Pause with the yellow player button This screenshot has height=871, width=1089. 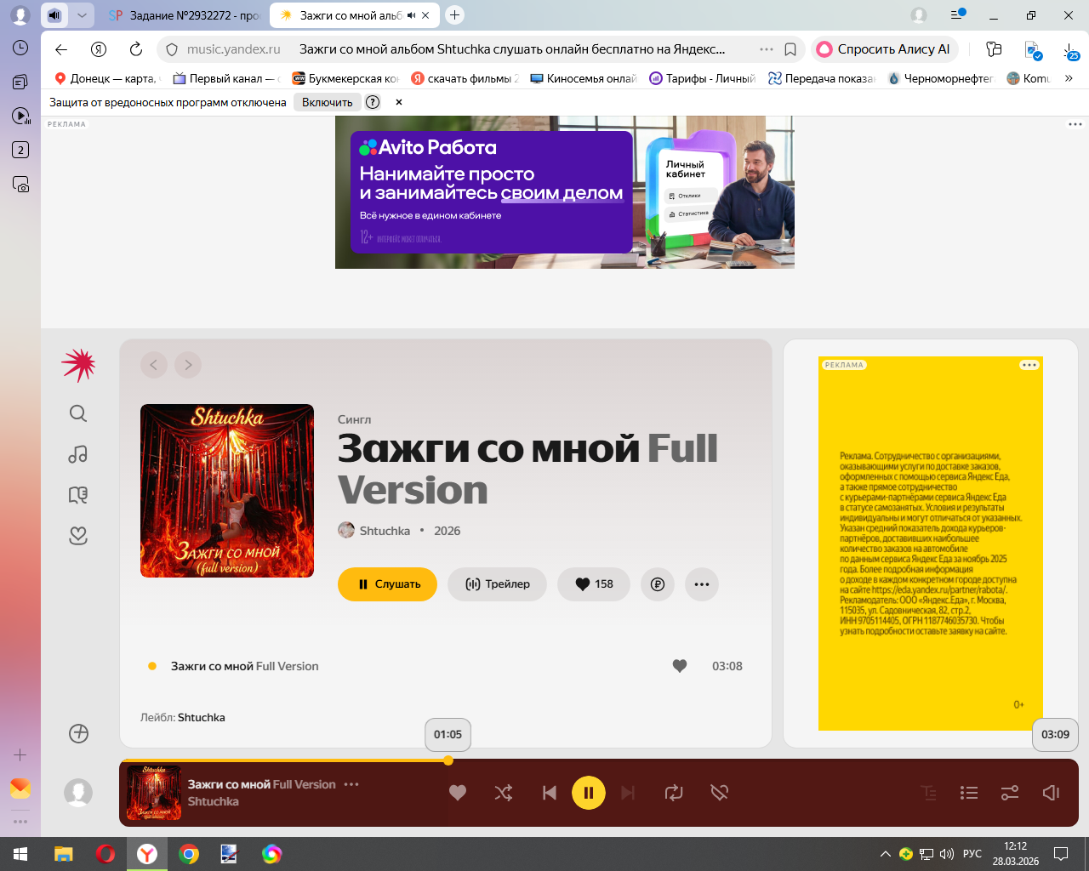pos(589,793)
